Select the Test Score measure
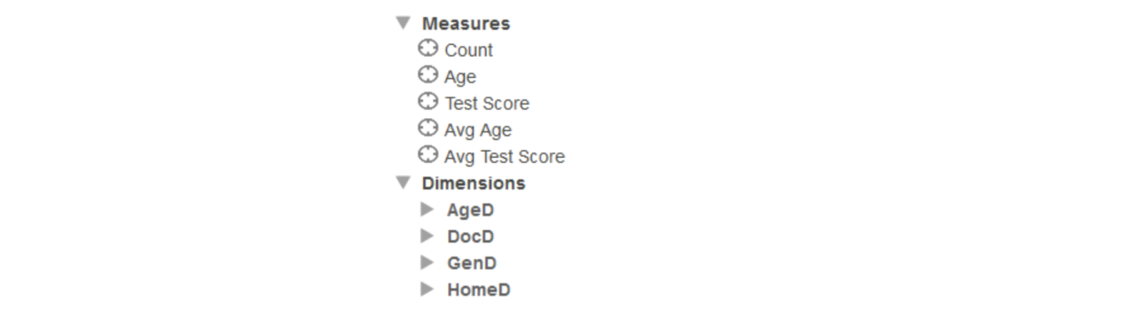 [x=486, y=104]
